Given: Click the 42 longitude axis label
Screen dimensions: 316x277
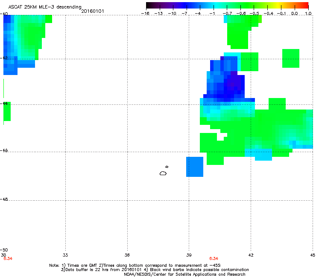Looking at the screenshot, I should pos(251,255).
